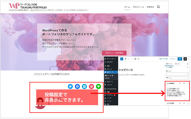The image size is (191, 119).
Task: Uncheck 目次を非表示にする checkbox
Action: tap(168, 90)
